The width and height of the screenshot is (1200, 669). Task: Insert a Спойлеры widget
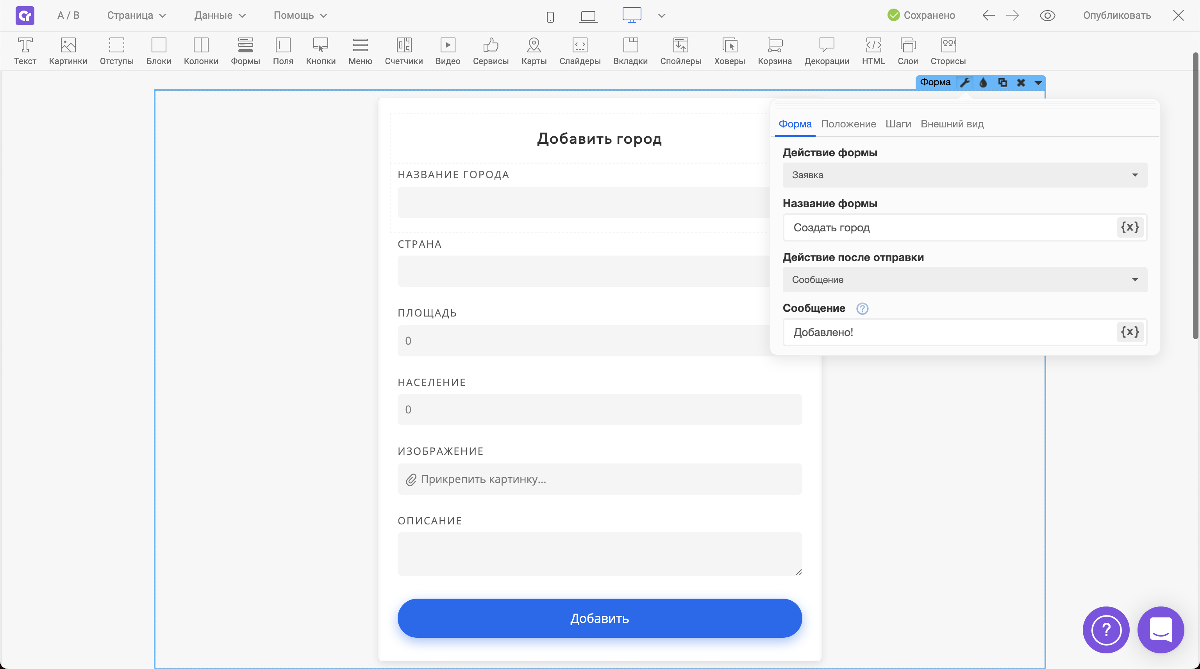pos(680,51)
